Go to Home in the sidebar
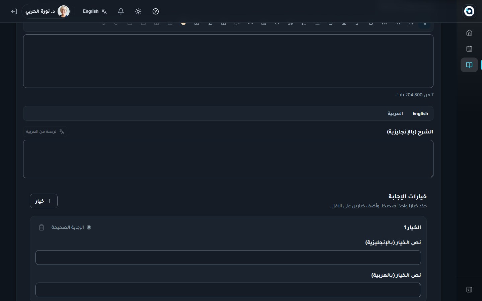The image size is (482, 301). click(469, 32)
